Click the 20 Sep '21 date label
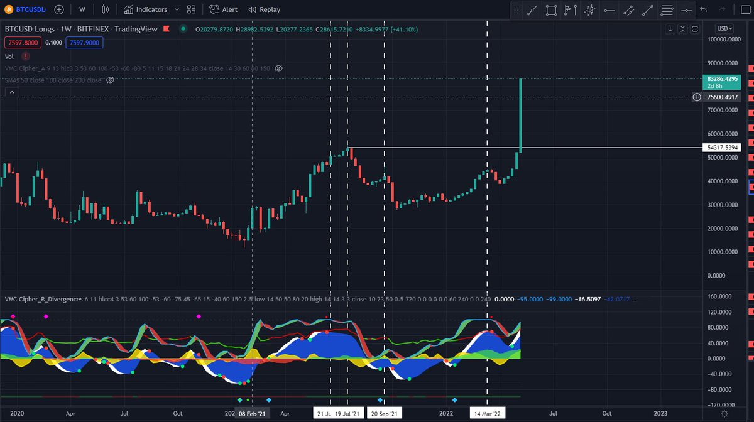Screen dimensions: 754x422 click(x=384, y=414)
